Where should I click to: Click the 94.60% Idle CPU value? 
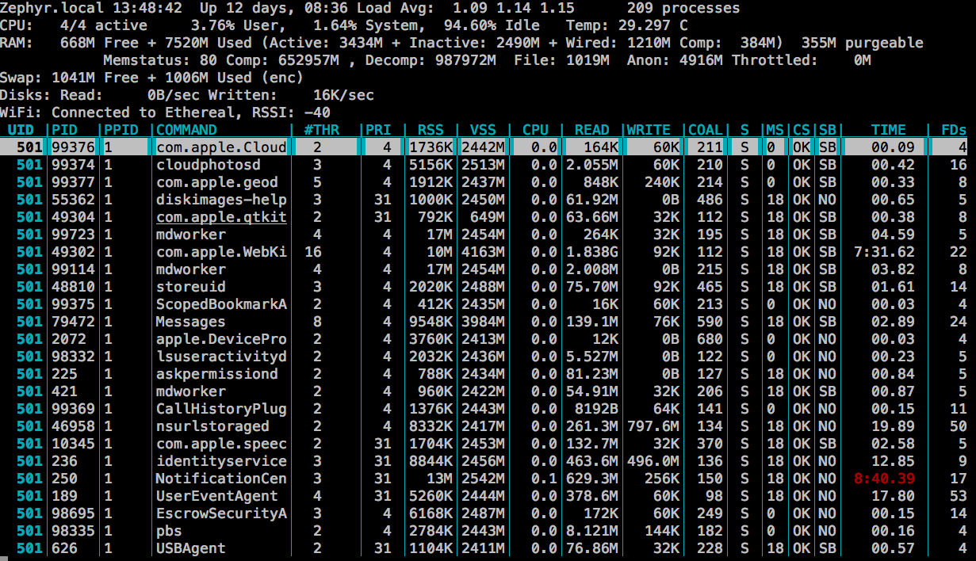492,25
